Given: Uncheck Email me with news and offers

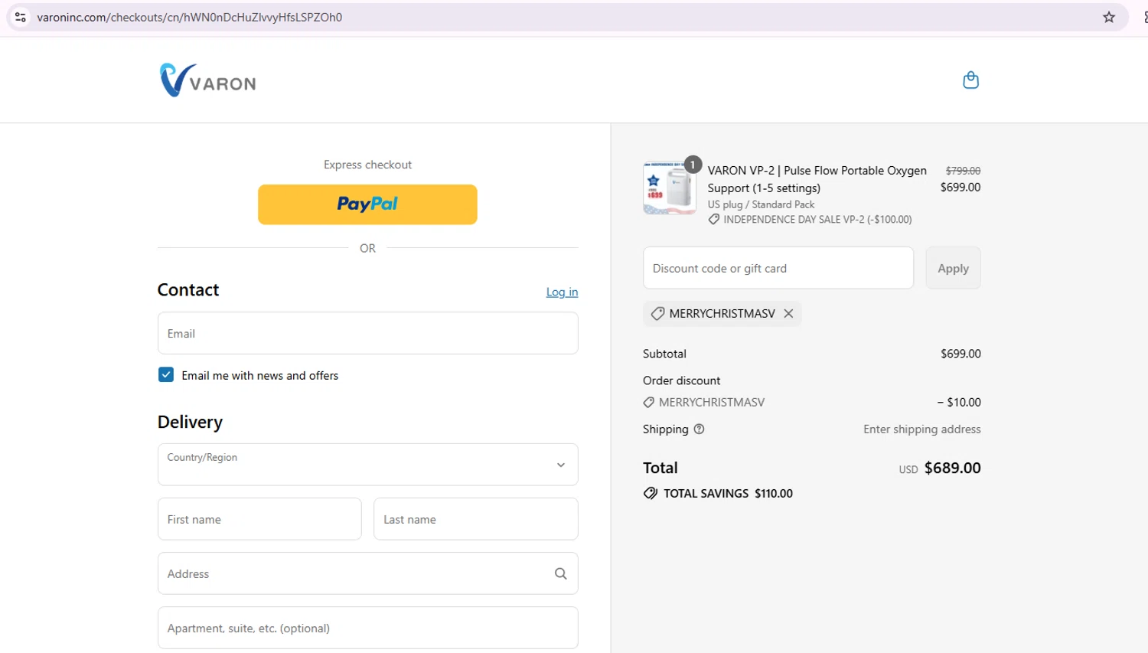Looking at the screenshot, I should (166, 375).
